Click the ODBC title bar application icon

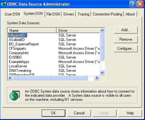point(3,4)
